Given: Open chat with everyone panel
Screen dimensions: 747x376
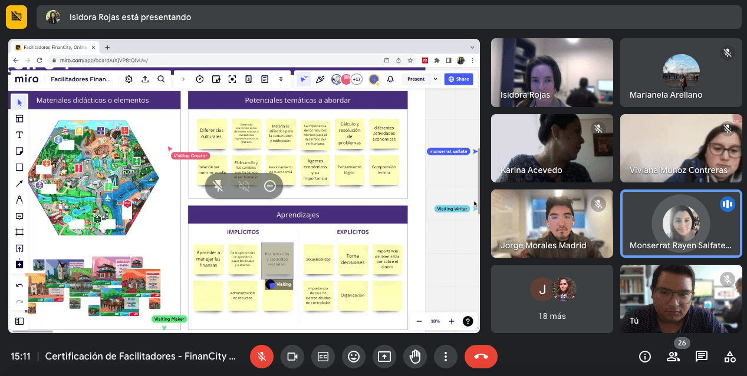Looking at the screenshot, I should [702, 357].
